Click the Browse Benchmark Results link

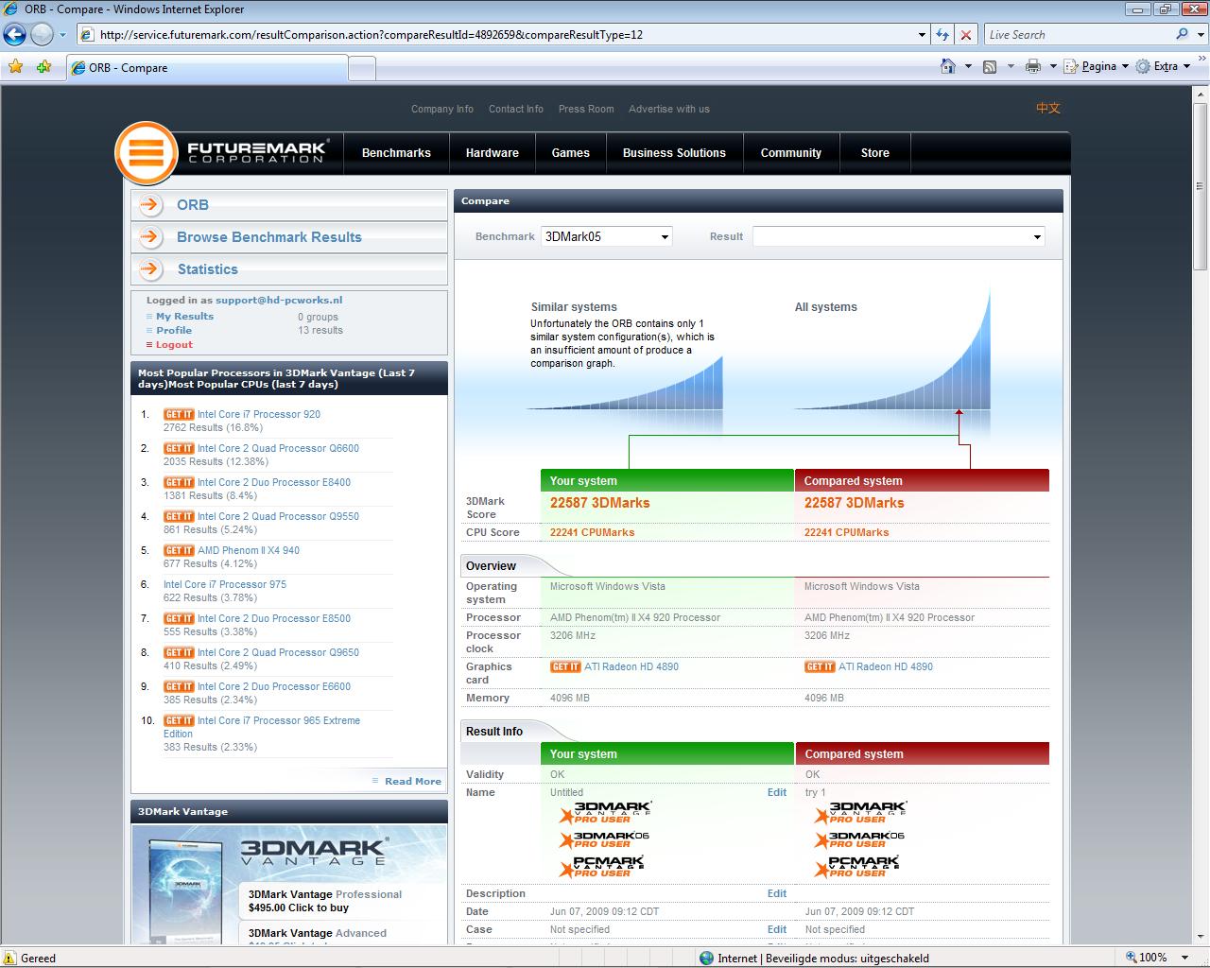(269, 236)
